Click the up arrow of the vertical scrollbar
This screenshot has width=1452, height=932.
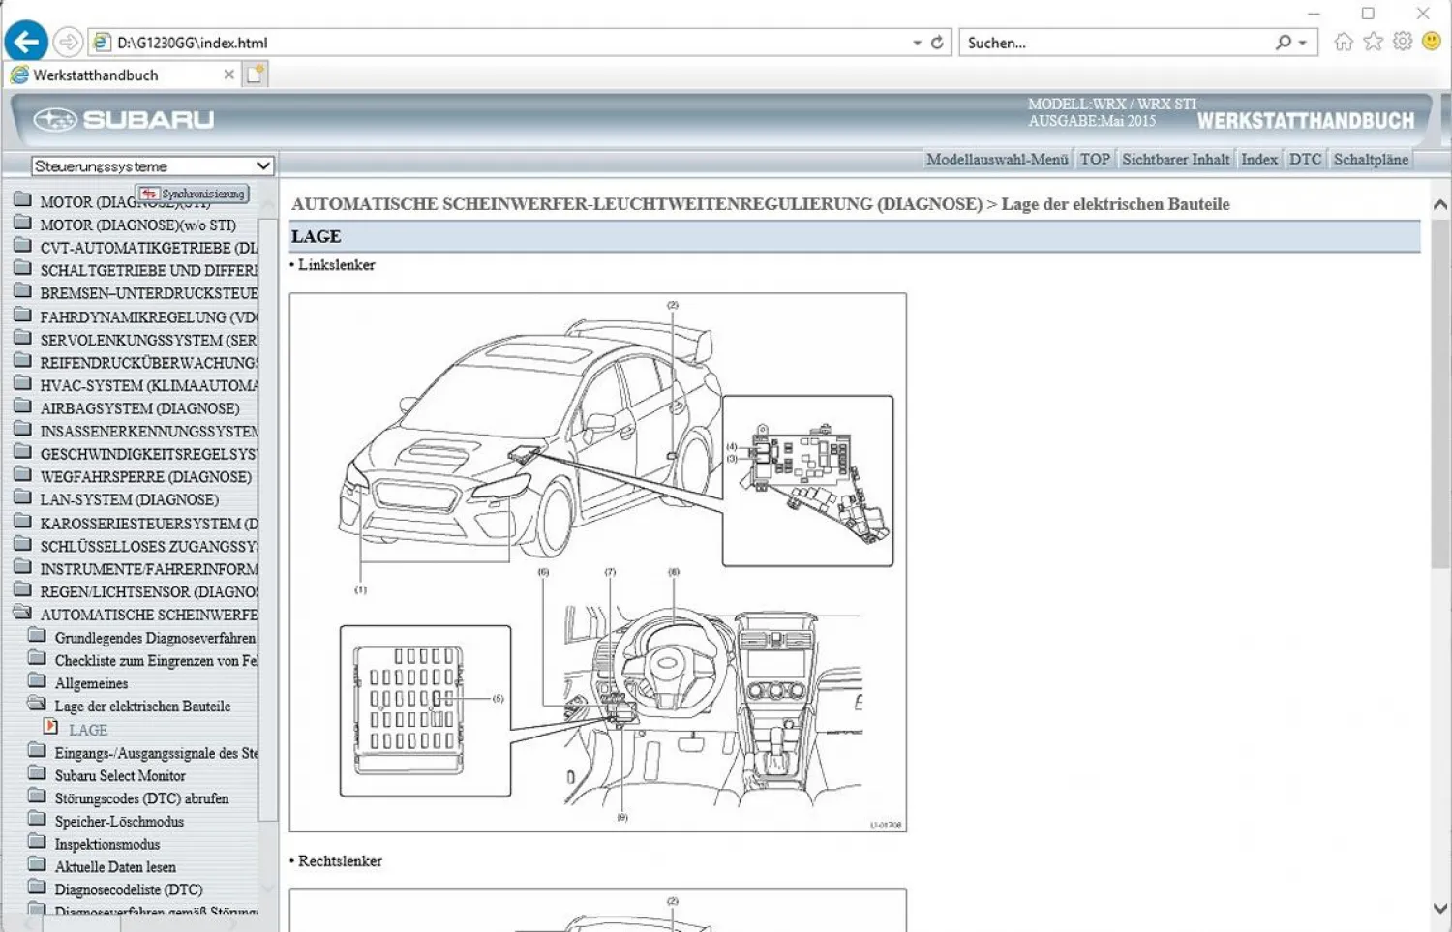[x=1439, y=203]
